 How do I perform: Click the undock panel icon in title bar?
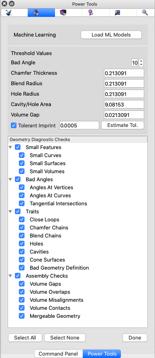12,4
